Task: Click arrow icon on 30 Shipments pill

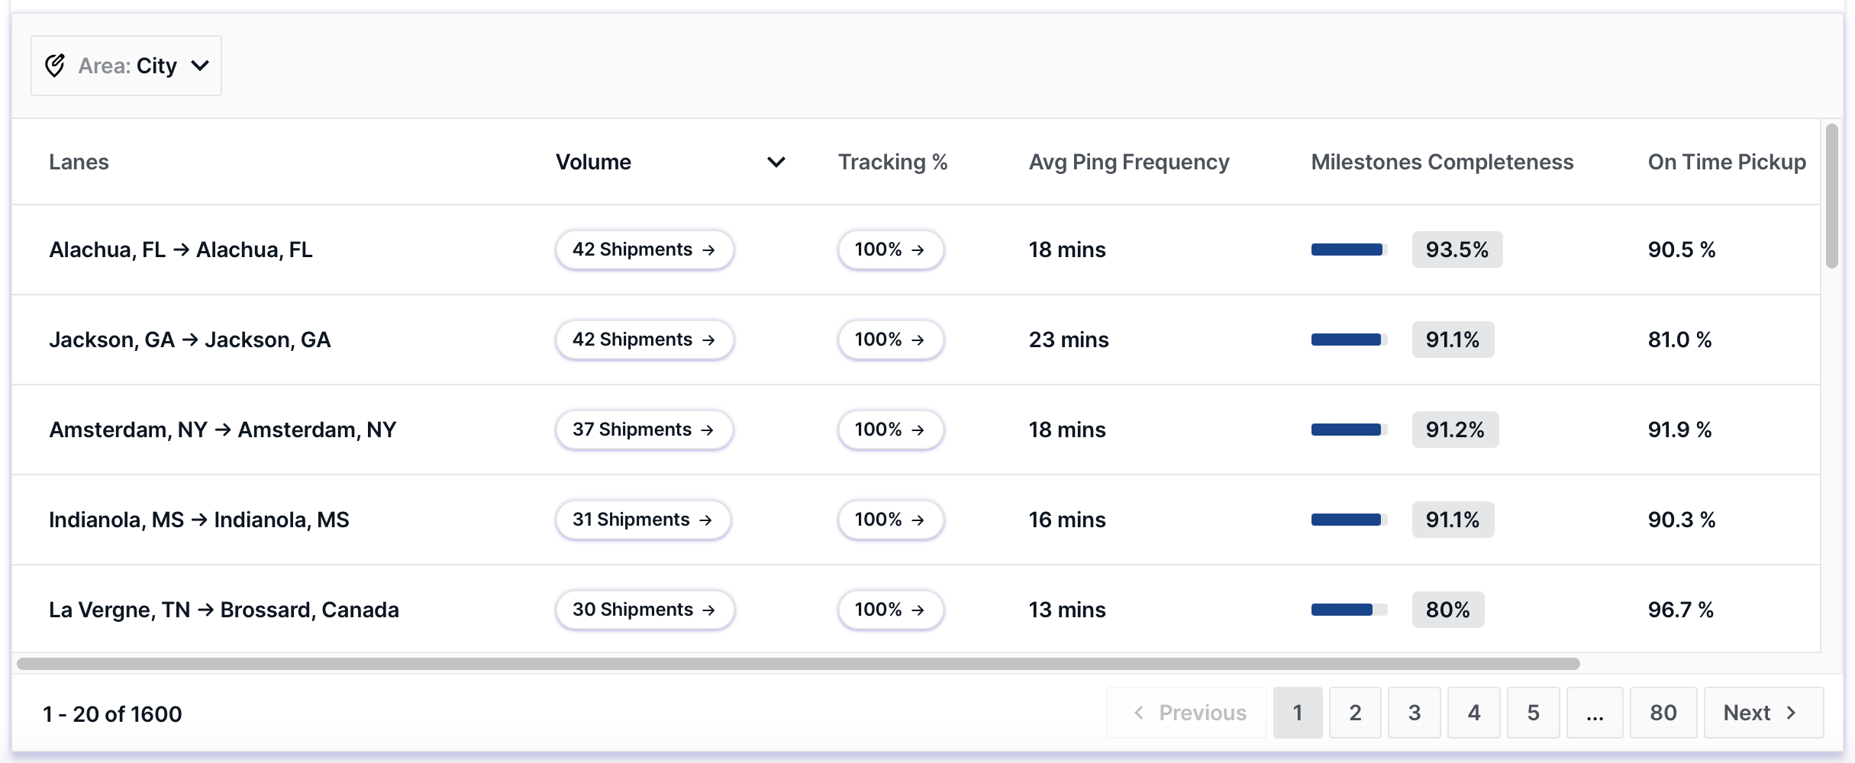Action: coord(708,610)
